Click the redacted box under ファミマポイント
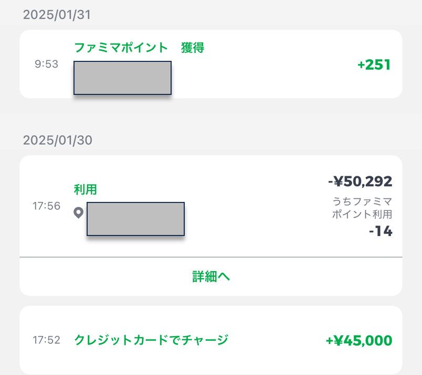The image size is (422, 375). click(x=122, y=78)
